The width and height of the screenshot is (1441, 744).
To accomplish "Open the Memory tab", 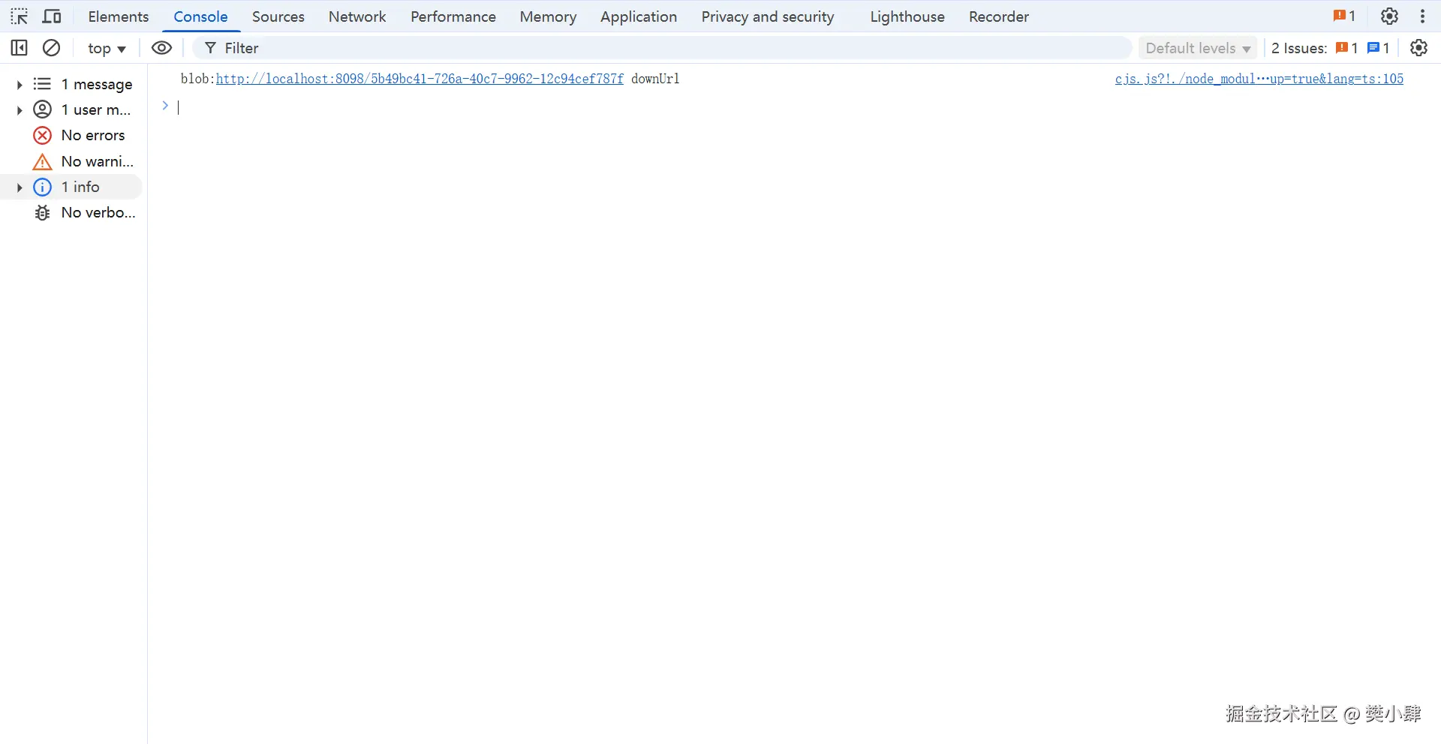I will [548, 16].
